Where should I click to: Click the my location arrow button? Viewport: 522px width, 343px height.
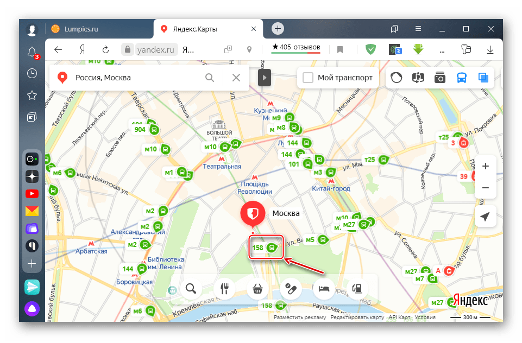click(485, 217)
